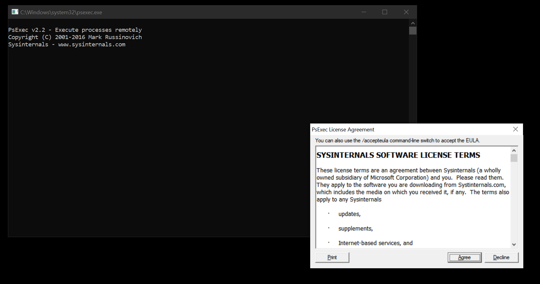Viewport: 540px width, 284px height.
Task: Click the '/accepteula command-line switch' hint text
Action: tap(398, 140)
